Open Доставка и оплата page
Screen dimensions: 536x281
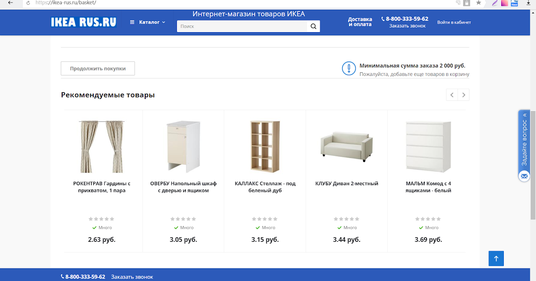click(x=360, y=22)
